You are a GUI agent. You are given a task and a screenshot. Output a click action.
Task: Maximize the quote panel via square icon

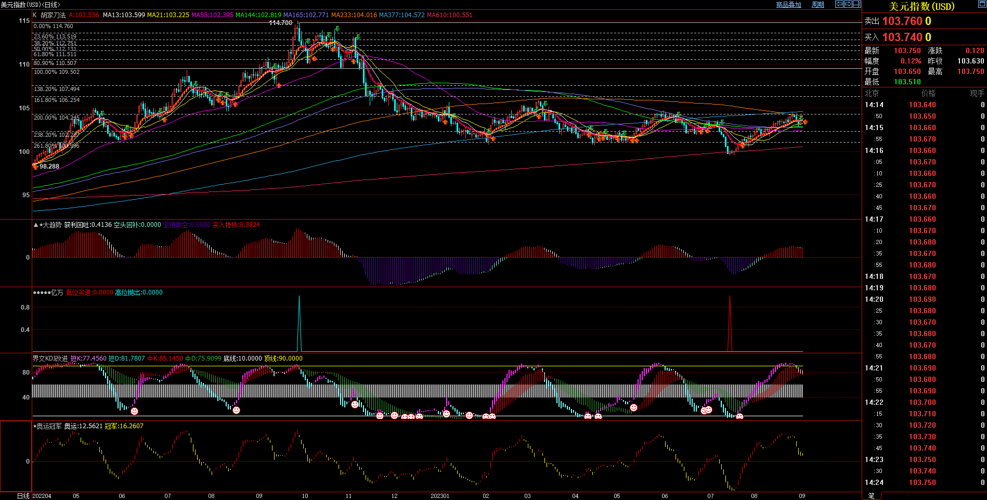click(981, 4)
